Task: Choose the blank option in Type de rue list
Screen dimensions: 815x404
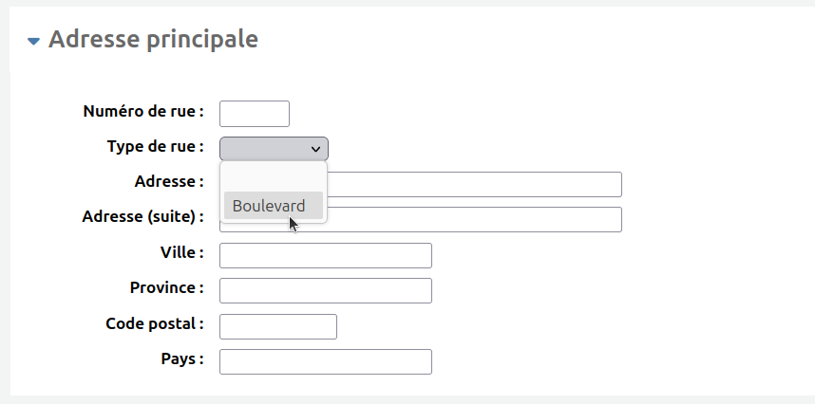Action: coord(274,178)
